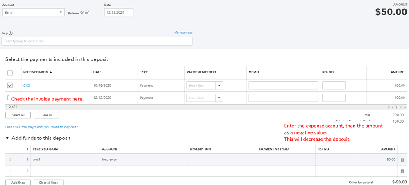Viewport: 409px width, 185px height.
Task: Go to last page of payments
Action: tap(404, 107)
